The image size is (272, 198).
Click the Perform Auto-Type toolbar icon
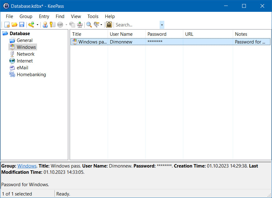point(80,25)
